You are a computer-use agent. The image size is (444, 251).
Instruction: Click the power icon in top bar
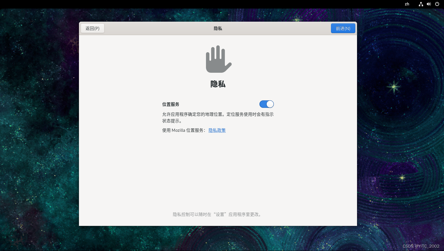437,4
